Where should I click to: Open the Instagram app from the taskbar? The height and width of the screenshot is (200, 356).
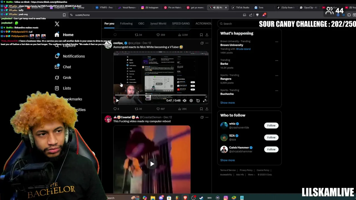click(x=226, y=198)
